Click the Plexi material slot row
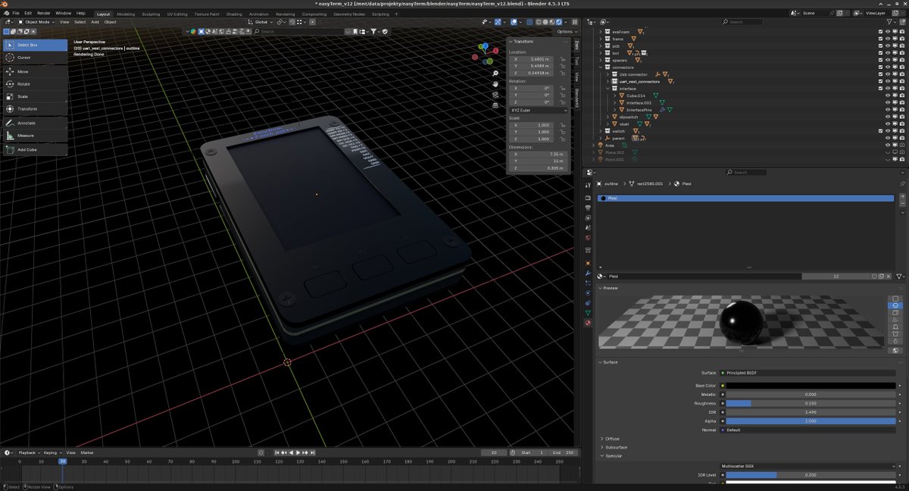Viewport: 909px width, 491px height. 745,198
